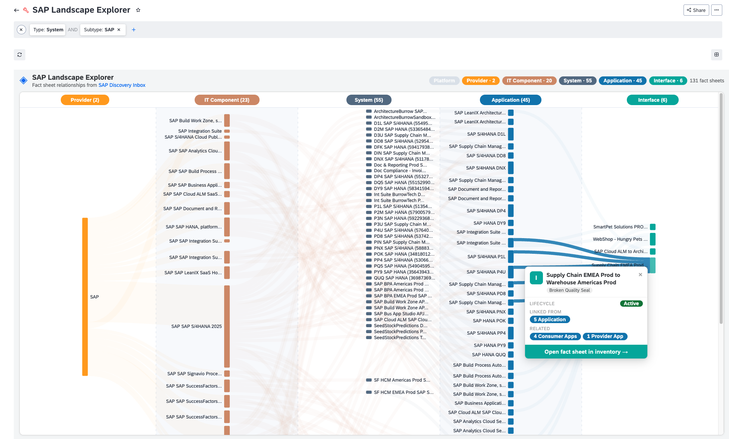Toggle the Interface · 6 legend chip
729x439 pixels.
[x=668, y=80]
